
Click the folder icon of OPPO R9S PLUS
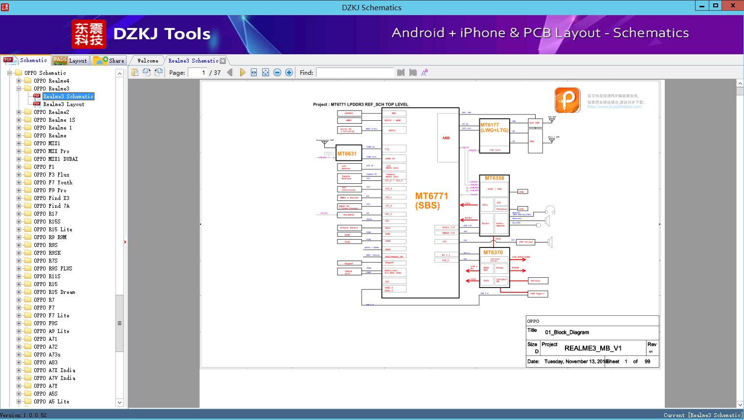pyautogui.click(x=28, y=268)
